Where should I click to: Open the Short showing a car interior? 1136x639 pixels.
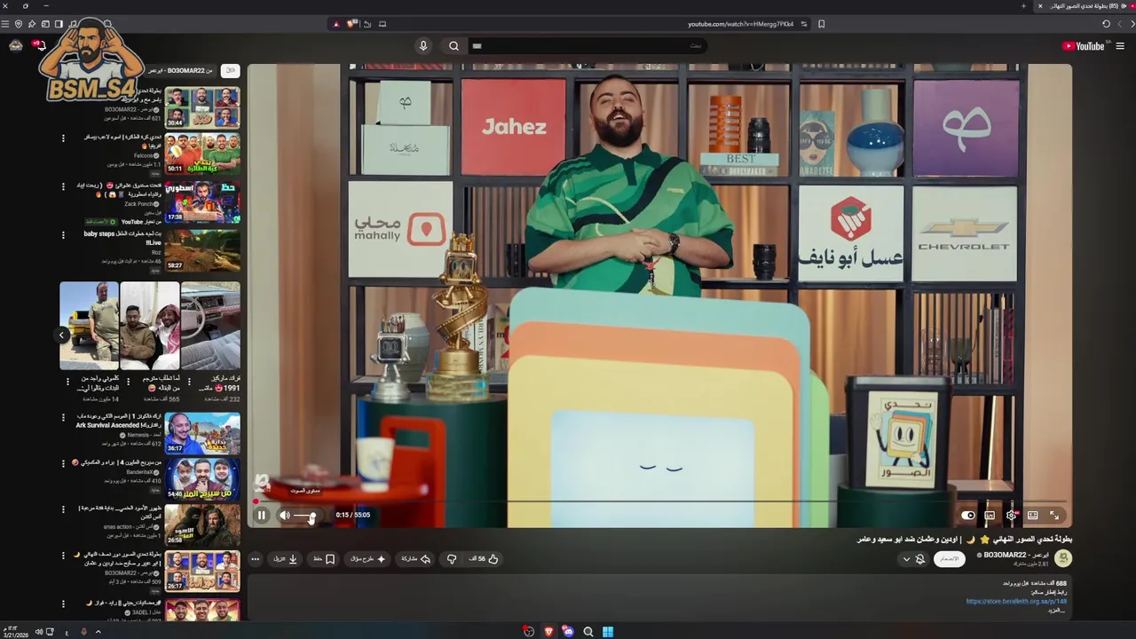(210, 325)
